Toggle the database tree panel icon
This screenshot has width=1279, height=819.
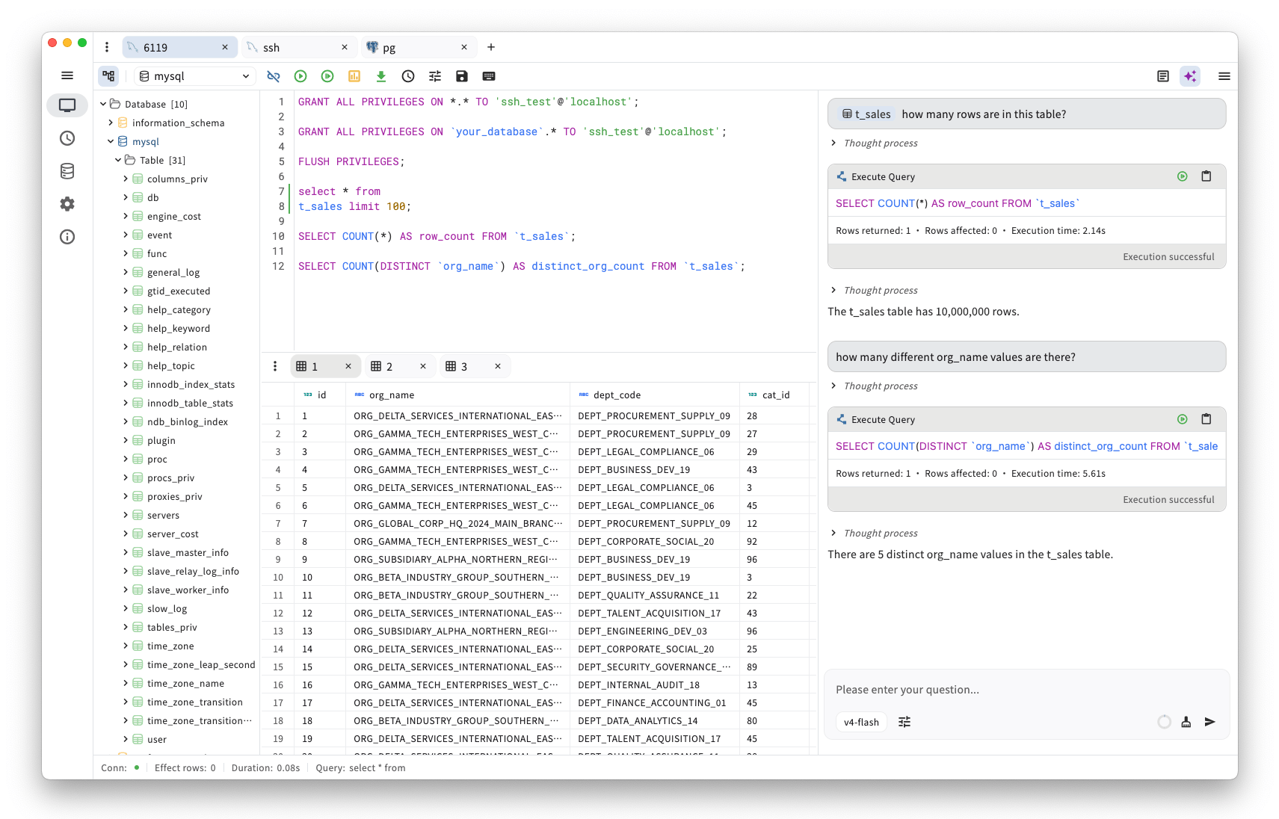coord(109,76)
